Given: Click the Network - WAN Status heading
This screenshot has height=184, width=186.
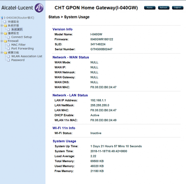Looking at the screenshot, I should pos(71,57).
